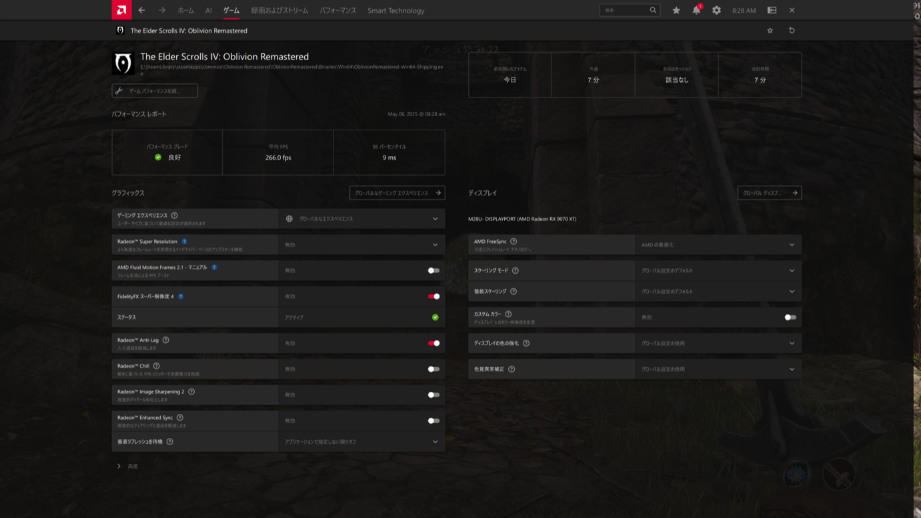Open パフォーマンス tab
The image size is (921, 518).
[338, 11]
